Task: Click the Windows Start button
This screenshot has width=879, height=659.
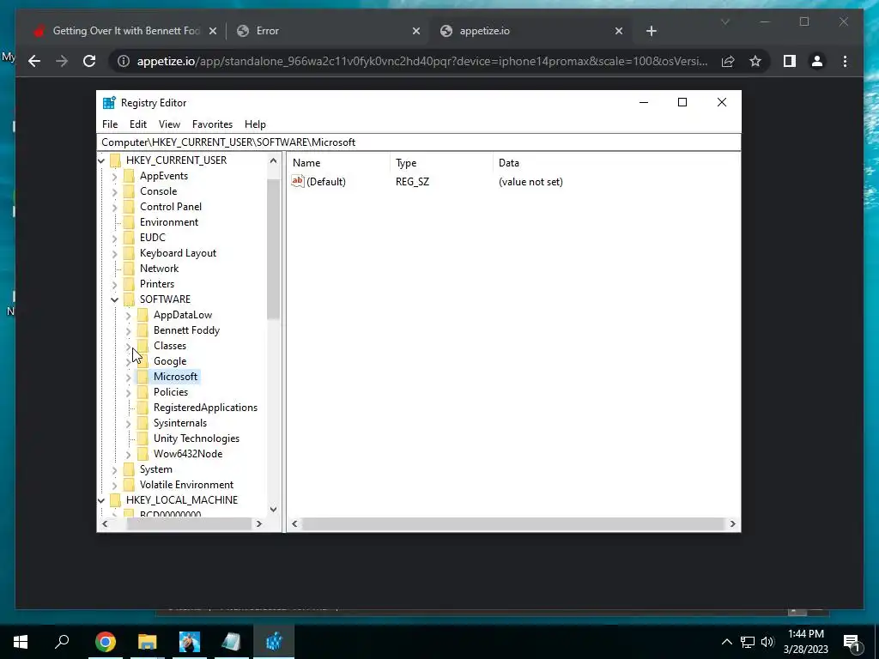Action: click(21, 642)
